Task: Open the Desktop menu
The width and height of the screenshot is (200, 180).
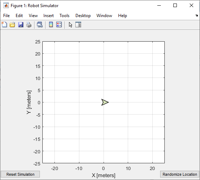Action: (83, 16)
